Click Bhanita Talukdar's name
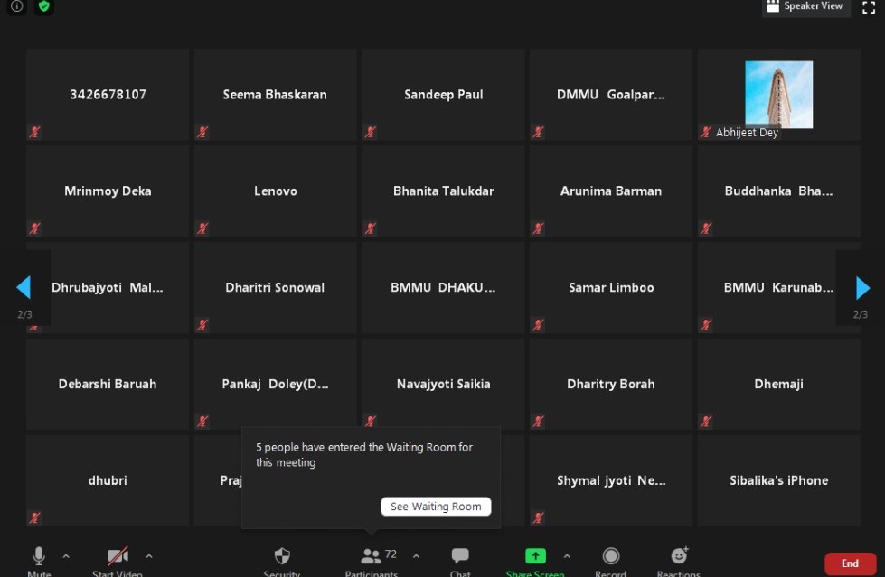Viewport: 885px width, 577px height. click(444, 191)
